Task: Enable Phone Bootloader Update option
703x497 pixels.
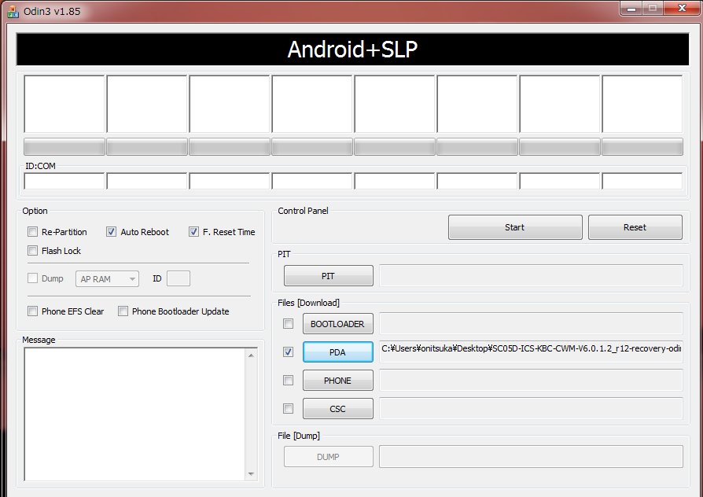Action: [123, 311]
